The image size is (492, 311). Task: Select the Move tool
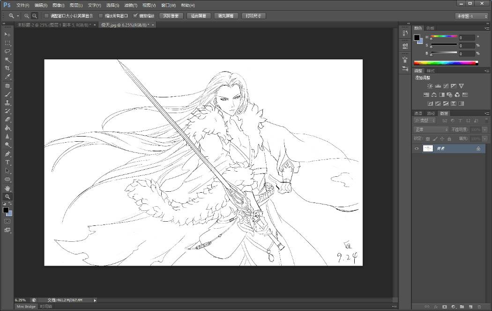7,34
